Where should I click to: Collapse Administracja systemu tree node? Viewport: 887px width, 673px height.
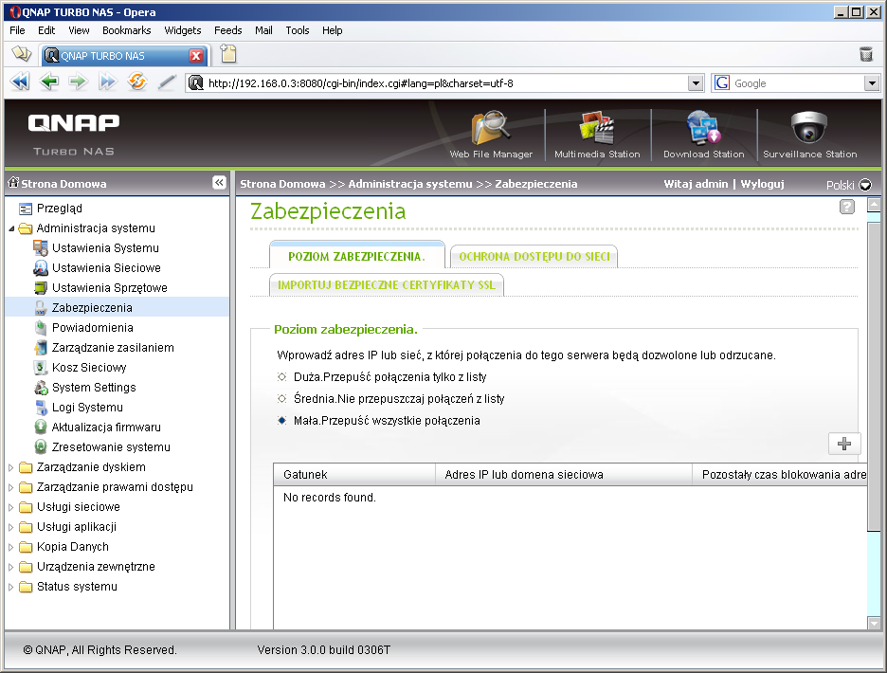11,228
